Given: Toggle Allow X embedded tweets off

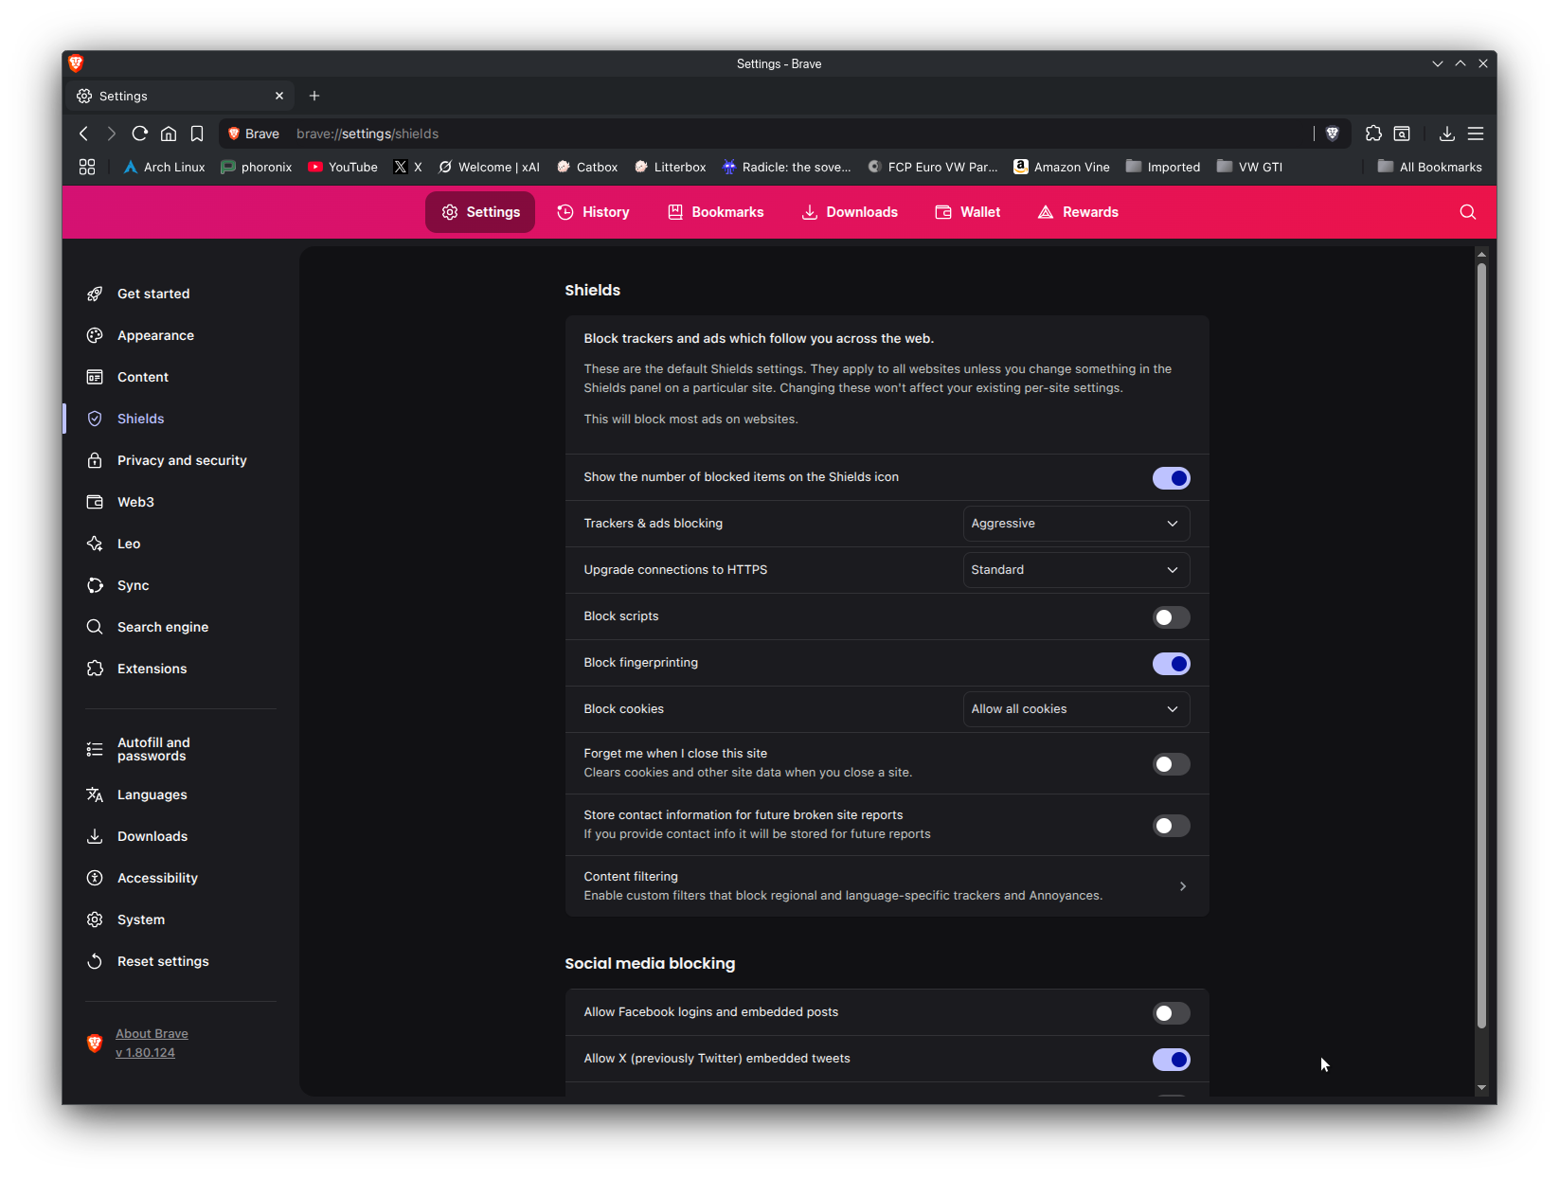Looking at the screenshot, I should click(x=1172, y=1060).
